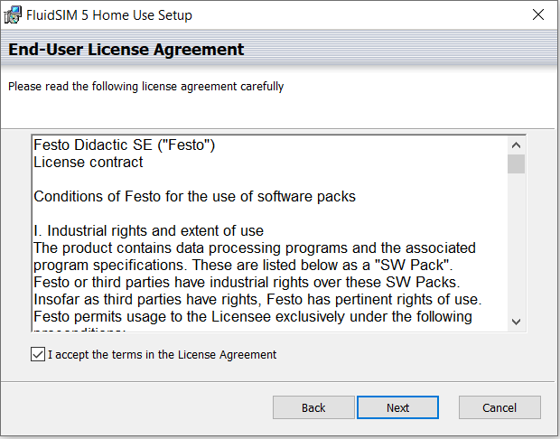Image resolution: width=560 pixels, height=439 pixels.
Task: Click the 'Please read the following license agreement' text
Action: [x=145, y=87]
